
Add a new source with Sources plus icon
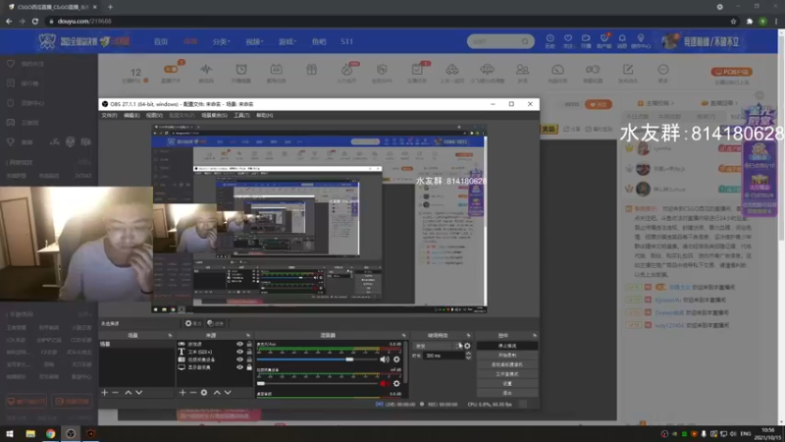pos(183,392)
